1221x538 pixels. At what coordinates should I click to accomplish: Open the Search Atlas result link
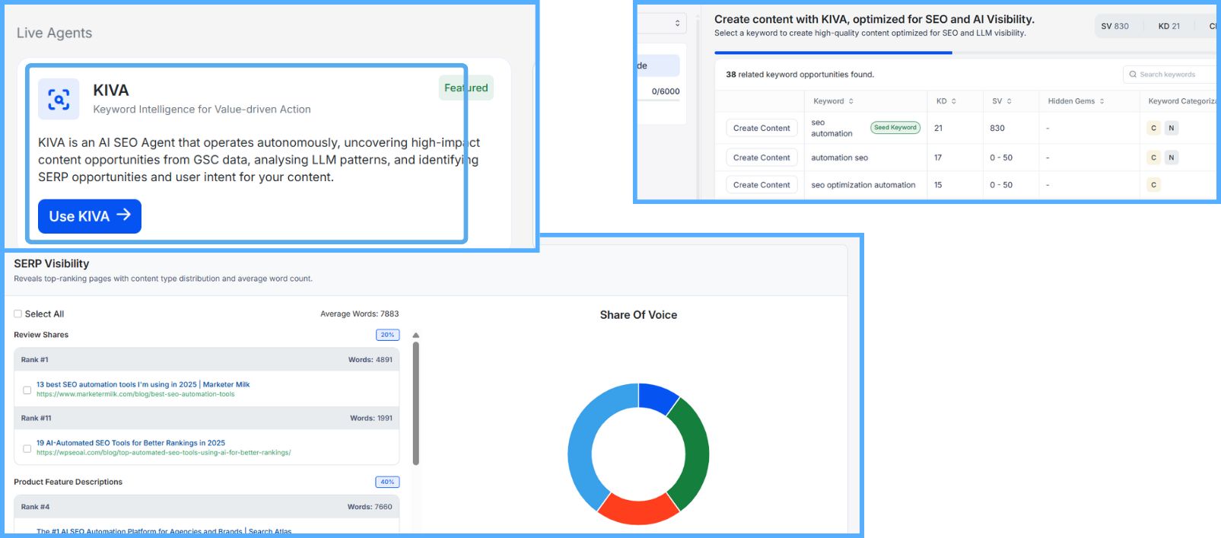click(164, 531)
